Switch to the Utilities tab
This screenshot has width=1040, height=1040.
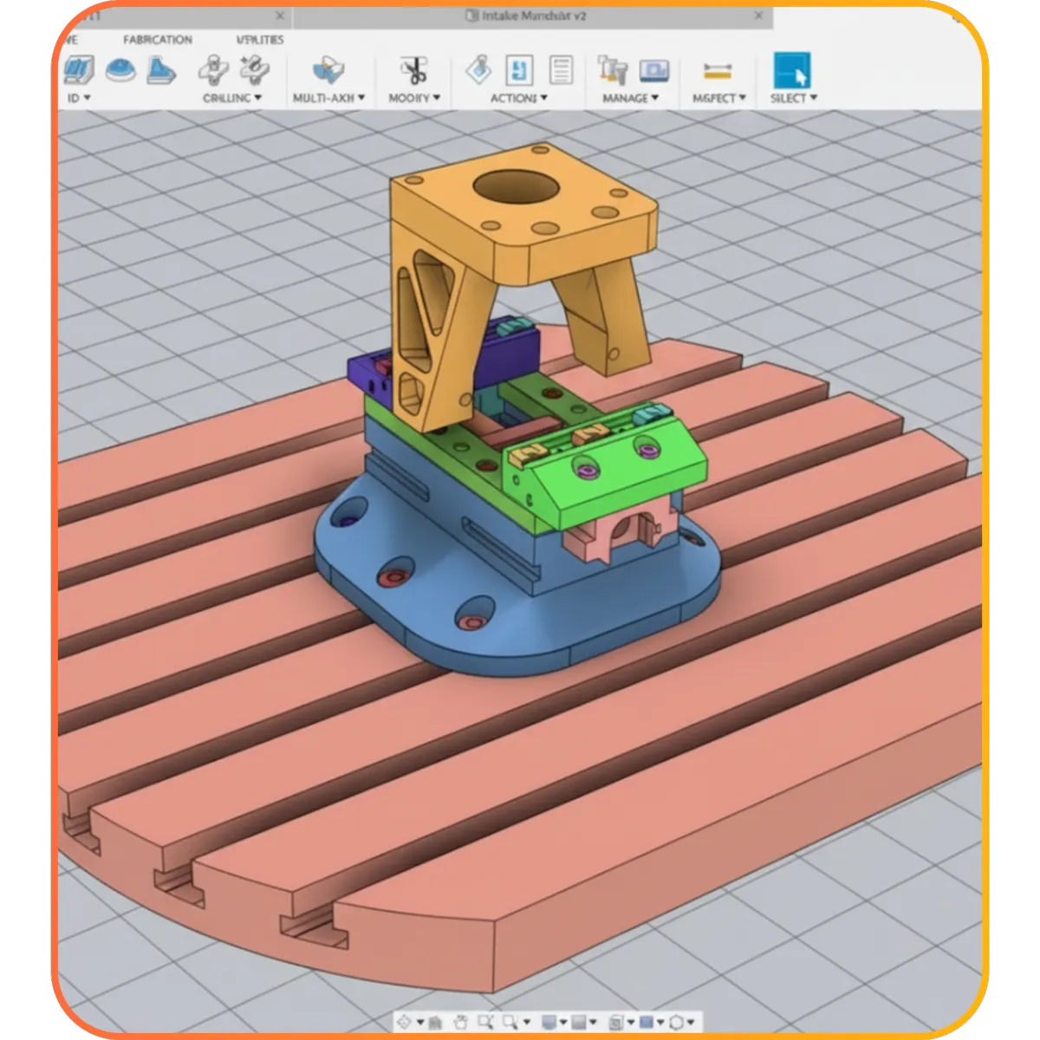click(260, 40)
